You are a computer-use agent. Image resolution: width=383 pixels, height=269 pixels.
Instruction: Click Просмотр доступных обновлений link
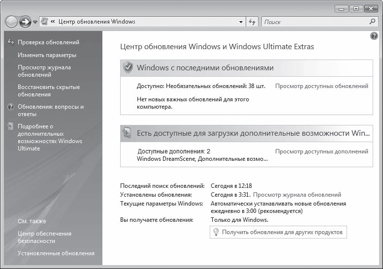tap(321, 86)
